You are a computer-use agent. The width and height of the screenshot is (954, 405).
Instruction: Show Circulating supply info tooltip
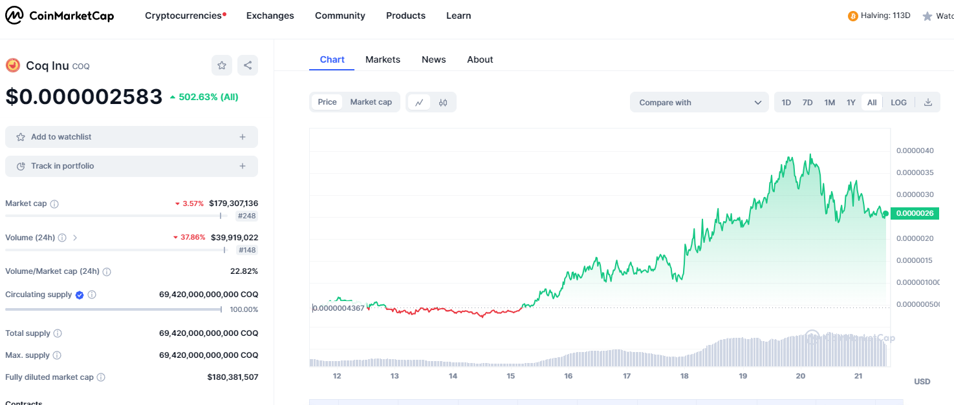92,295
